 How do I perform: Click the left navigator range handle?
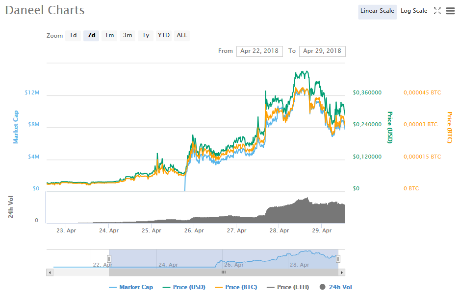point(109,259)
